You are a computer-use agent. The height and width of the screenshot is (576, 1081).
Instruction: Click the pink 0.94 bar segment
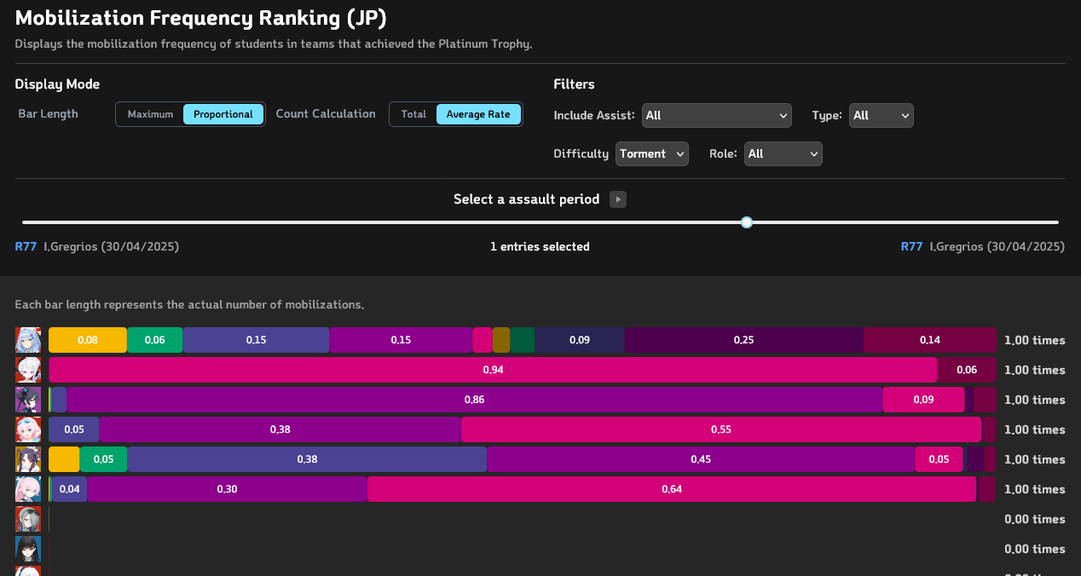point(493,370)
